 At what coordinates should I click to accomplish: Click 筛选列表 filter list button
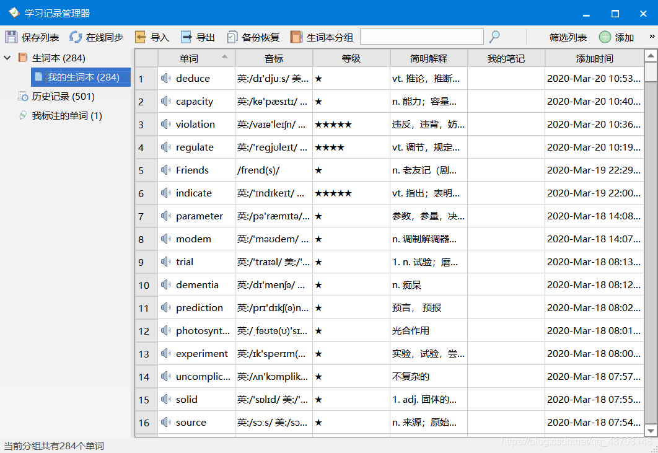pyautogui.click(x=568, y=37)
